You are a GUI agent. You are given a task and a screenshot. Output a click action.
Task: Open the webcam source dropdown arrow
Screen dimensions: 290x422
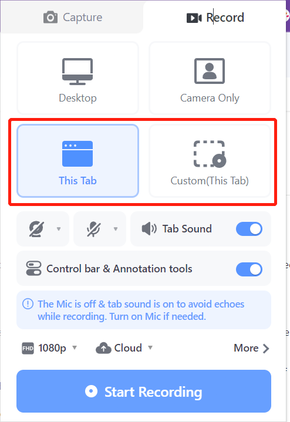[59, 229]
